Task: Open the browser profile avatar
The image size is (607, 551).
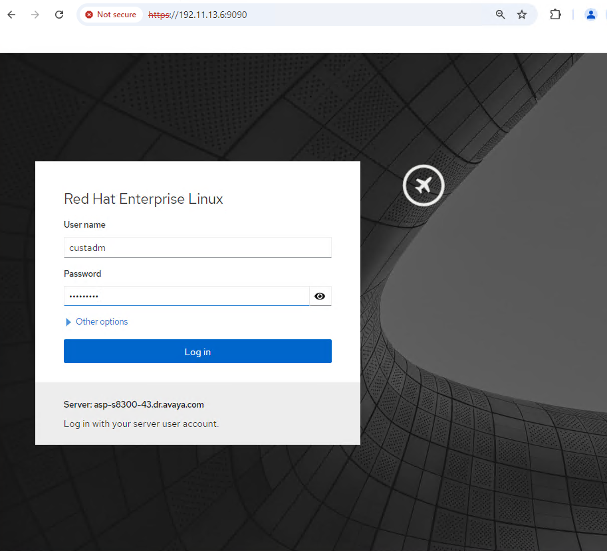Action: (591, 15)
